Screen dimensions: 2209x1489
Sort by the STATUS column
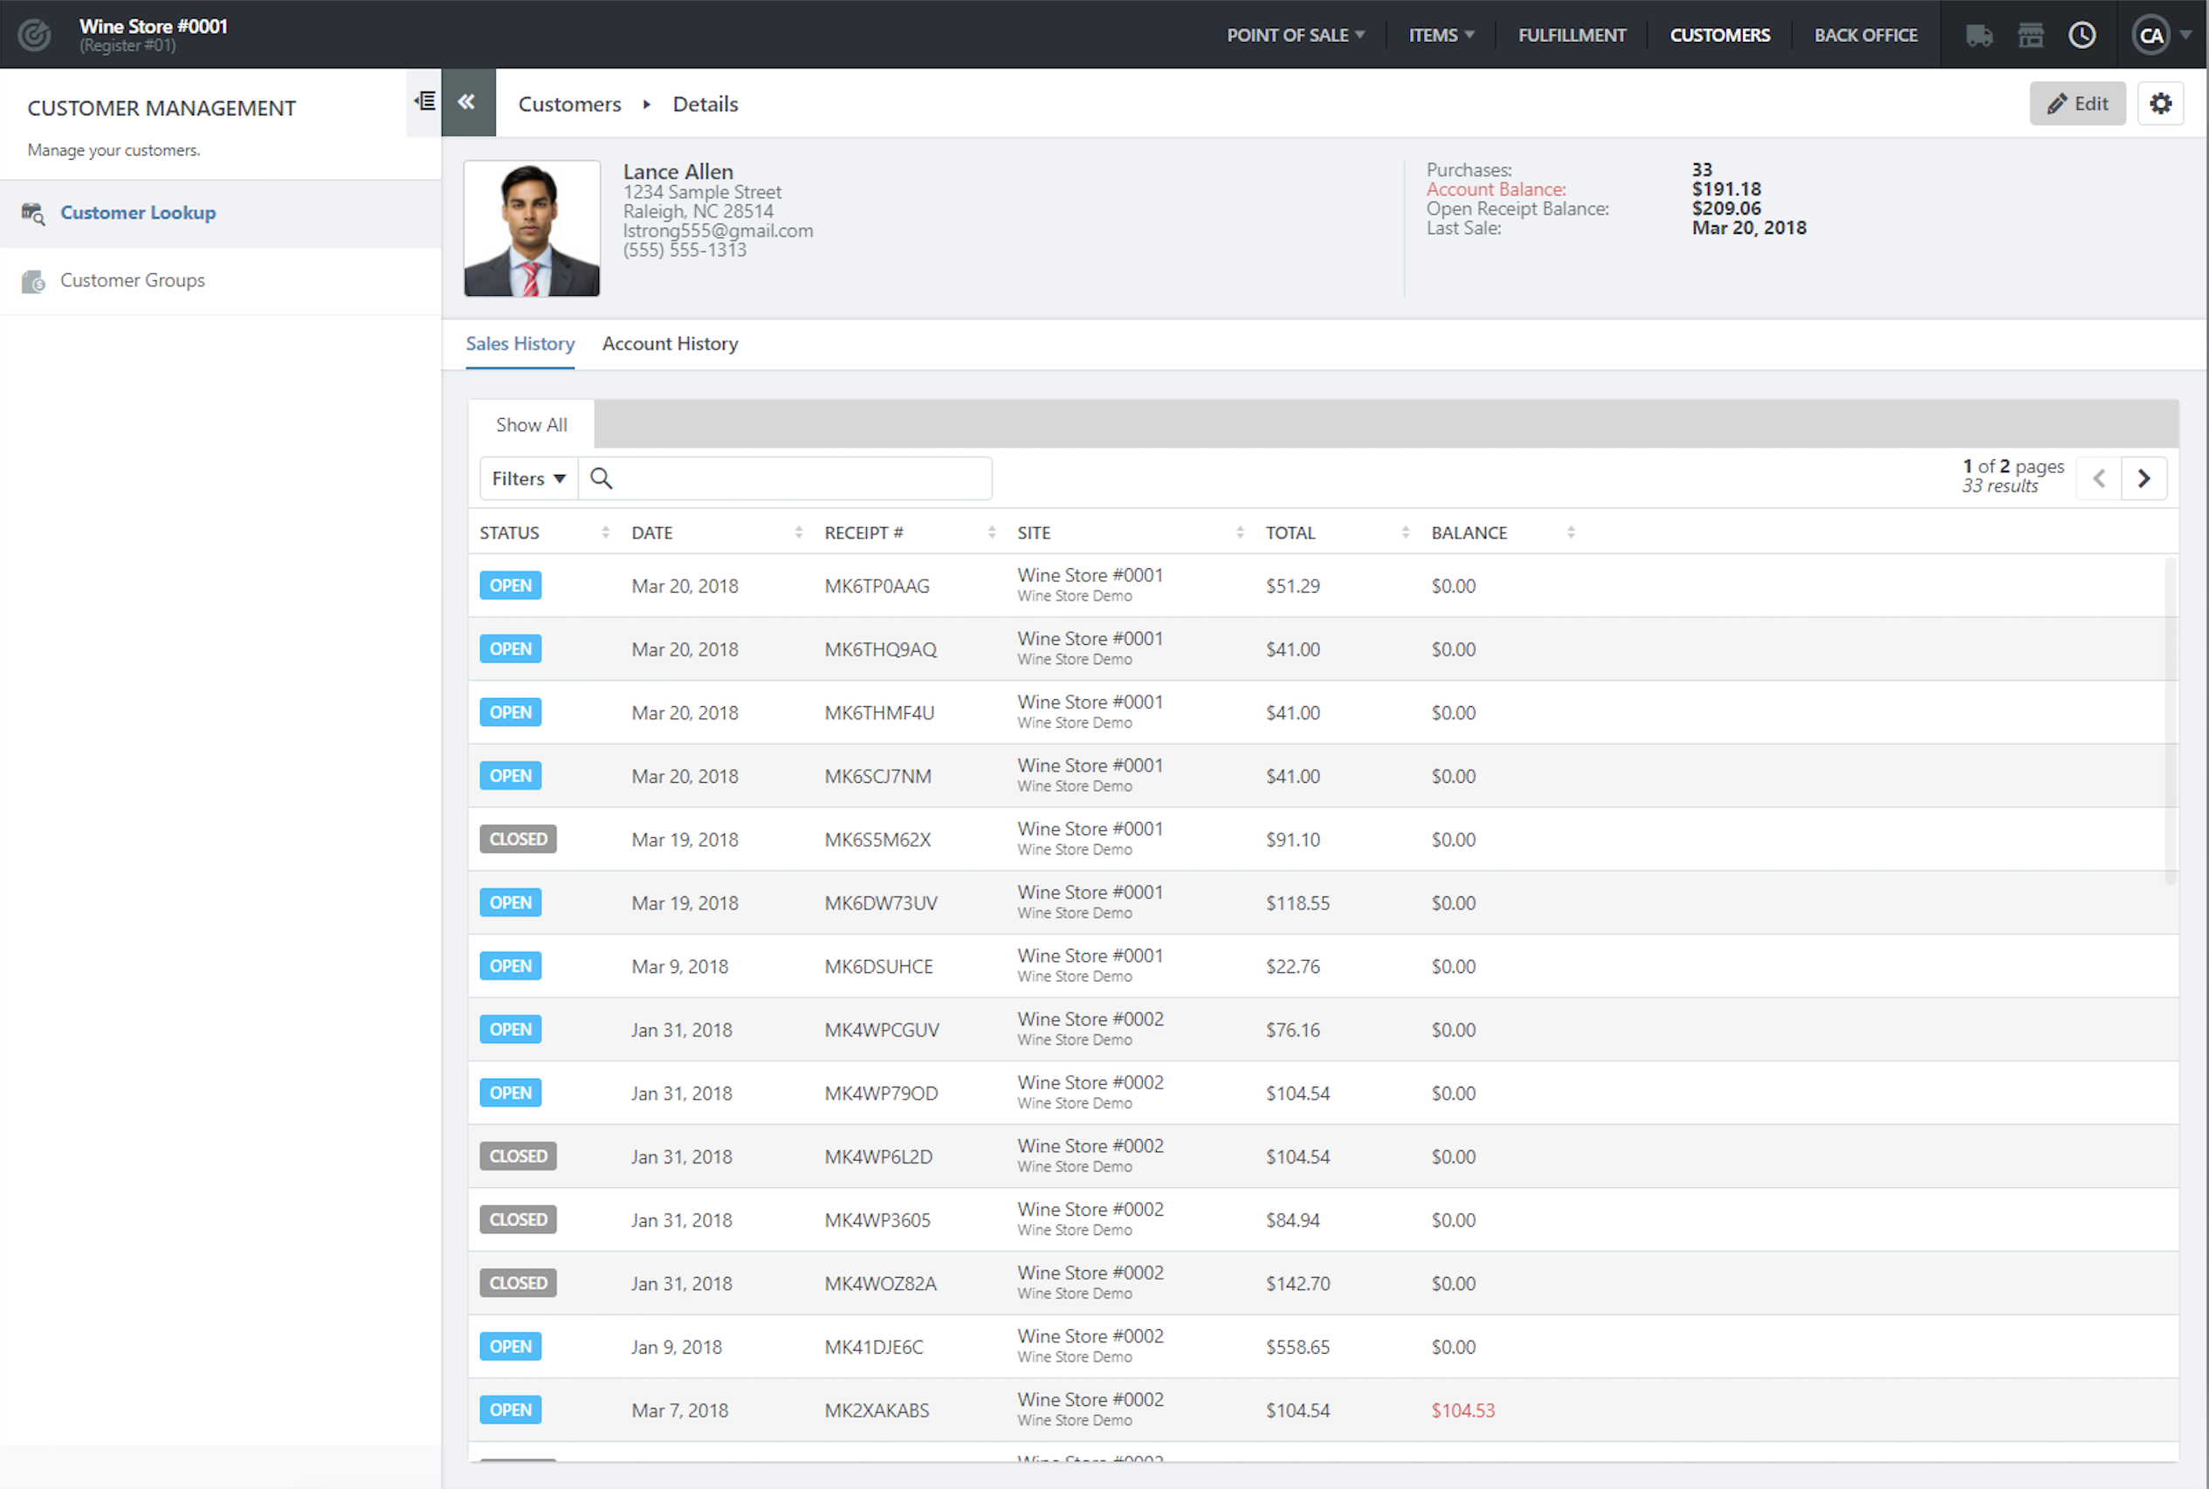coord(510,532)
